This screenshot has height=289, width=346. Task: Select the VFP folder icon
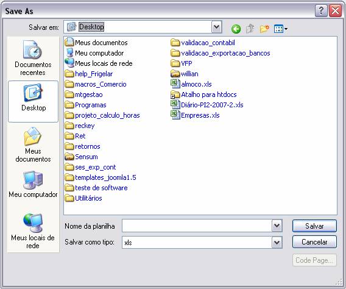pos(175,63)
